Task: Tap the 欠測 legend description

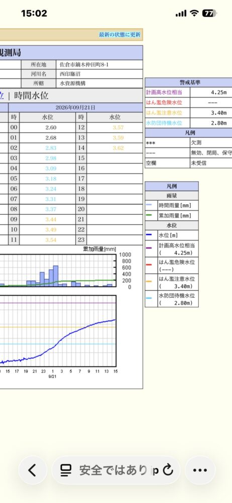Action: (197, 143)
